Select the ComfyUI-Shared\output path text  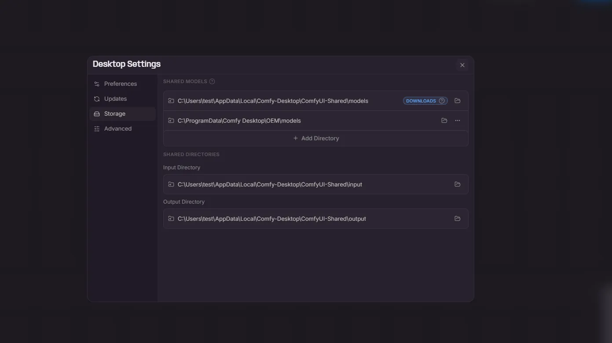(272, 219)
